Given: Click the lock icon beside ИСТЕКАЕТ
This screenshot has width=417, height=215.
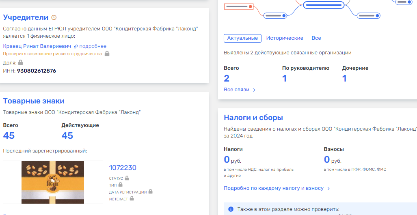Looking at the screenshot, I should (132, 198).
